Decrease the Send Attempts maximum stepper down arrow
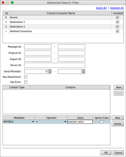The image size is (126, 157). (x=83, y=73)
